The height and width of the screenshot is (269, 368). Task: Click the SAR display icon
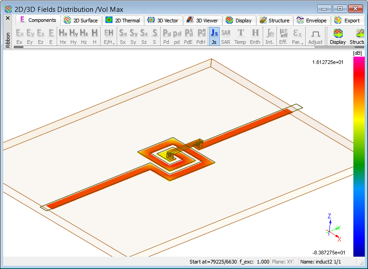226,37
